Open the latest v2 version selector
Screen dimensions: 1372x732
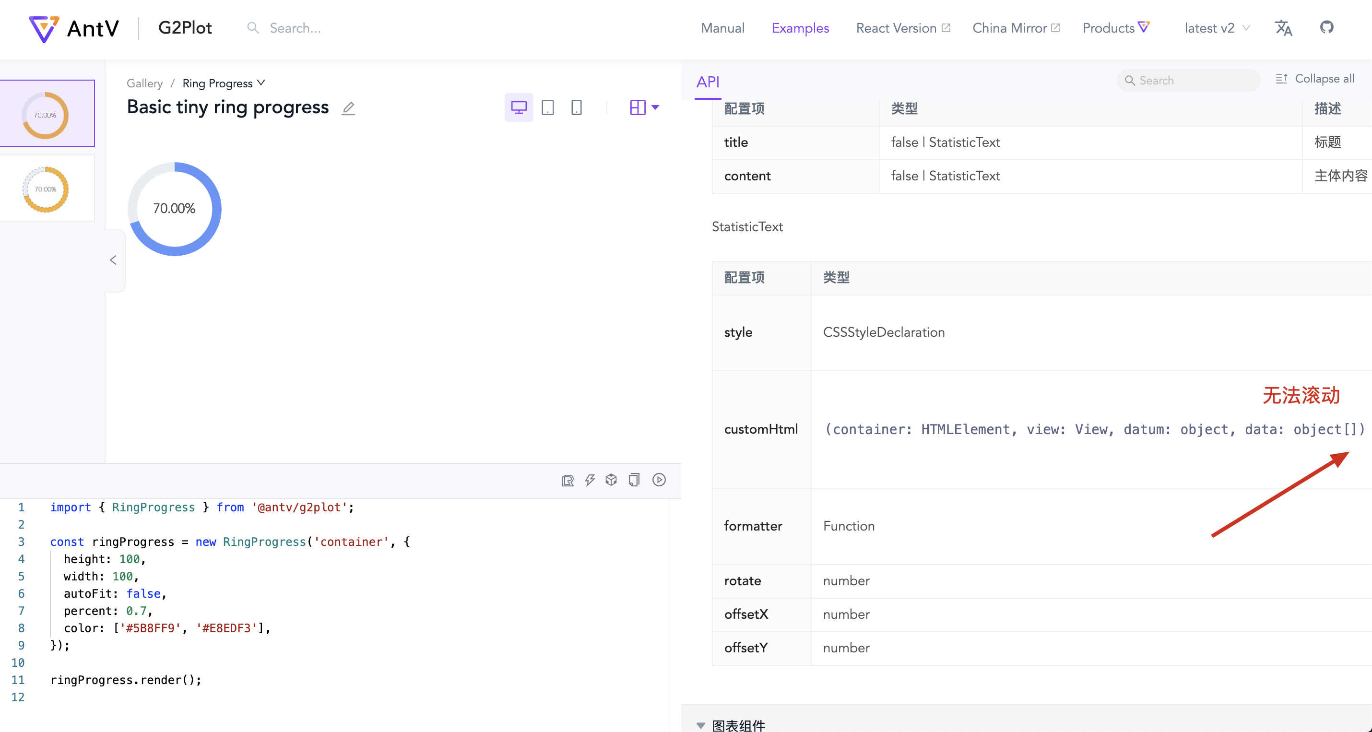coord(1216,28)
